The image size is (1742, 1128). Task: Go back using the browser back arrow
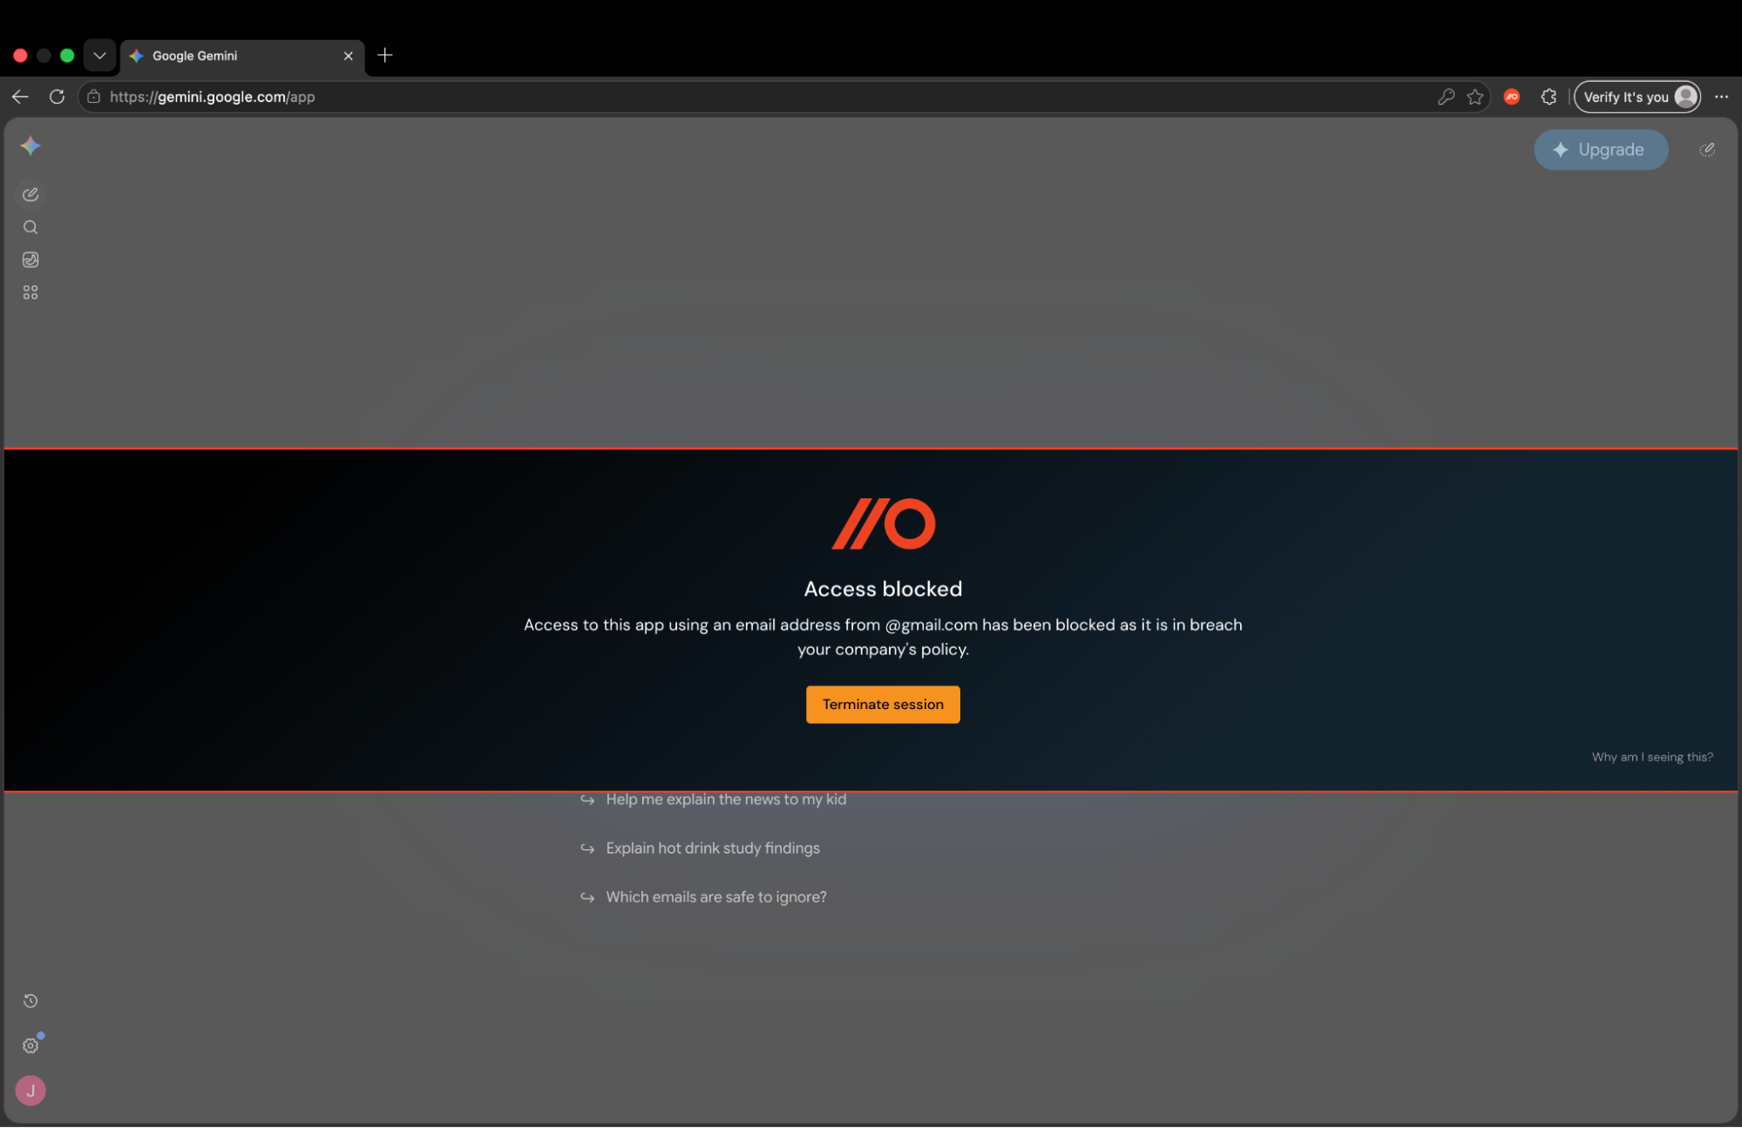[20, 97]
